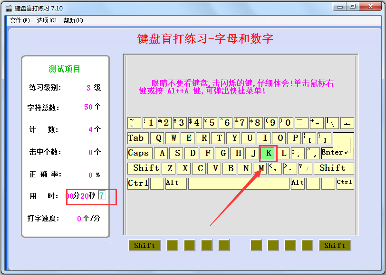Image resolution: width=386 pixels, height=275 pixels.
Task: Click the tilde key at top-left
Action: pyautogui.click(x=134, y=123)
